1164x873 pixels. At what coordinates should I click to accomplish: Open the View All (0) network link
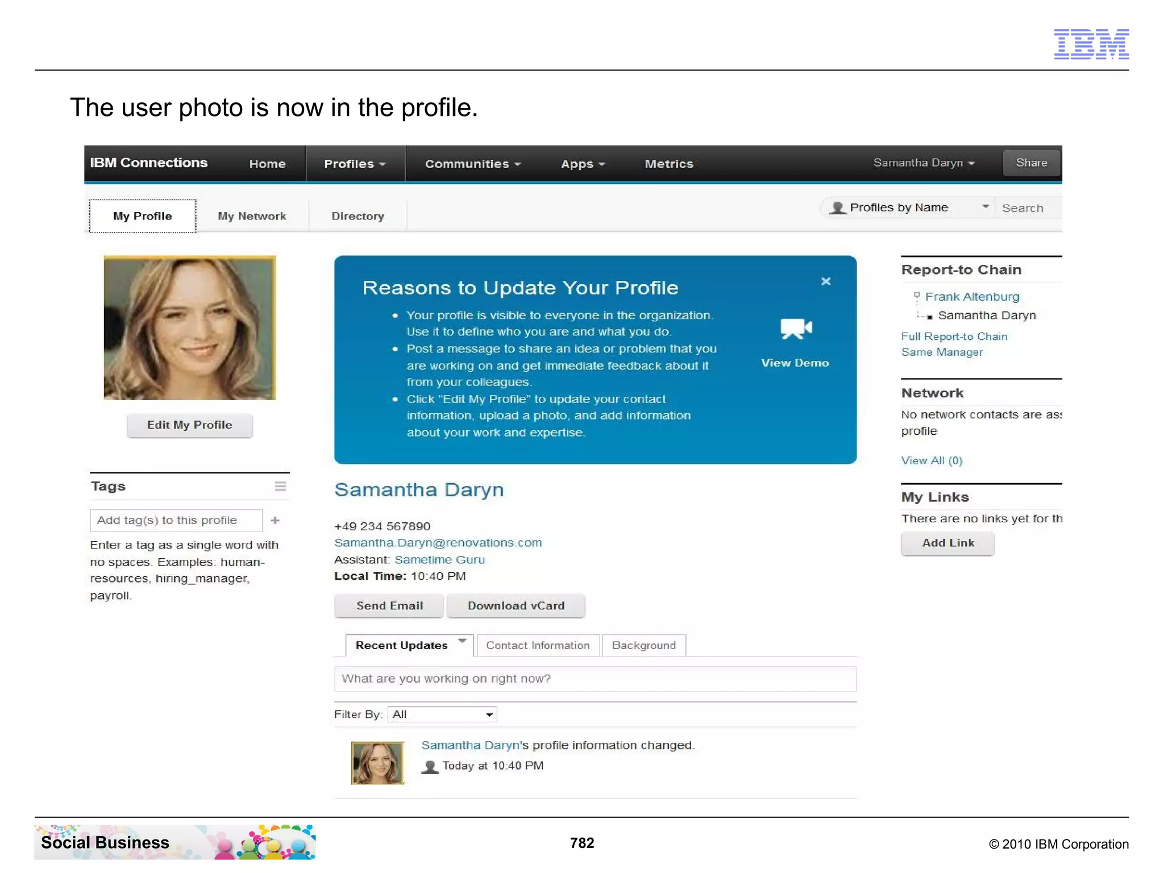click(x=932, y=461)
